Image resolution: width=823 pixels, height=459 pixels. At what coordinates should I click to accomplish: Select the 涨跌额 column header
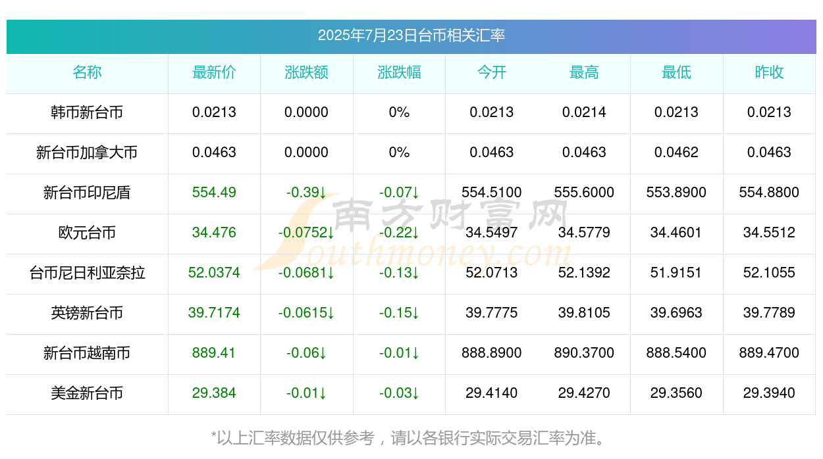pyautogui.click(x=306, y=72)
